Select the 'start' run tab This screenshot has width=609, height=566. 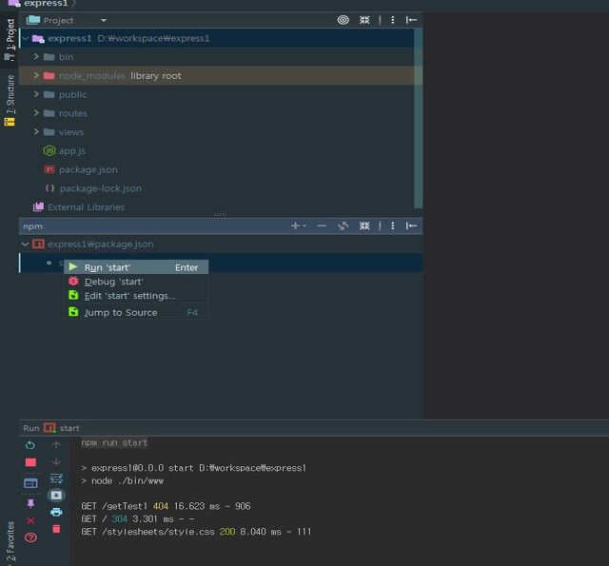[x=61, y=428]
